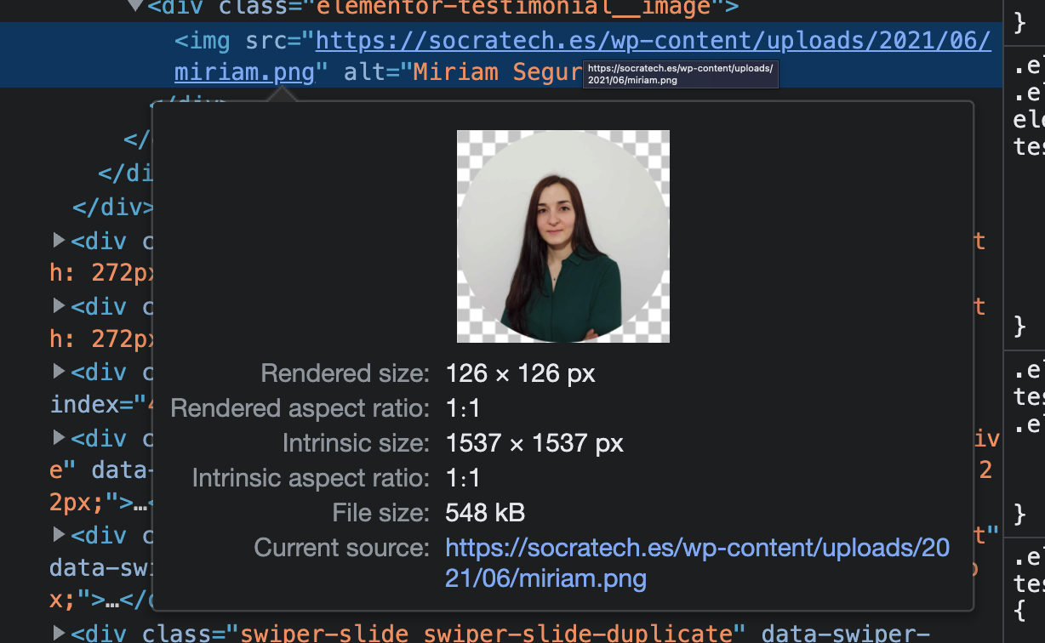Open the Current source image link
The height and width of the screenshot is (643, 1045).
(697, 563)
